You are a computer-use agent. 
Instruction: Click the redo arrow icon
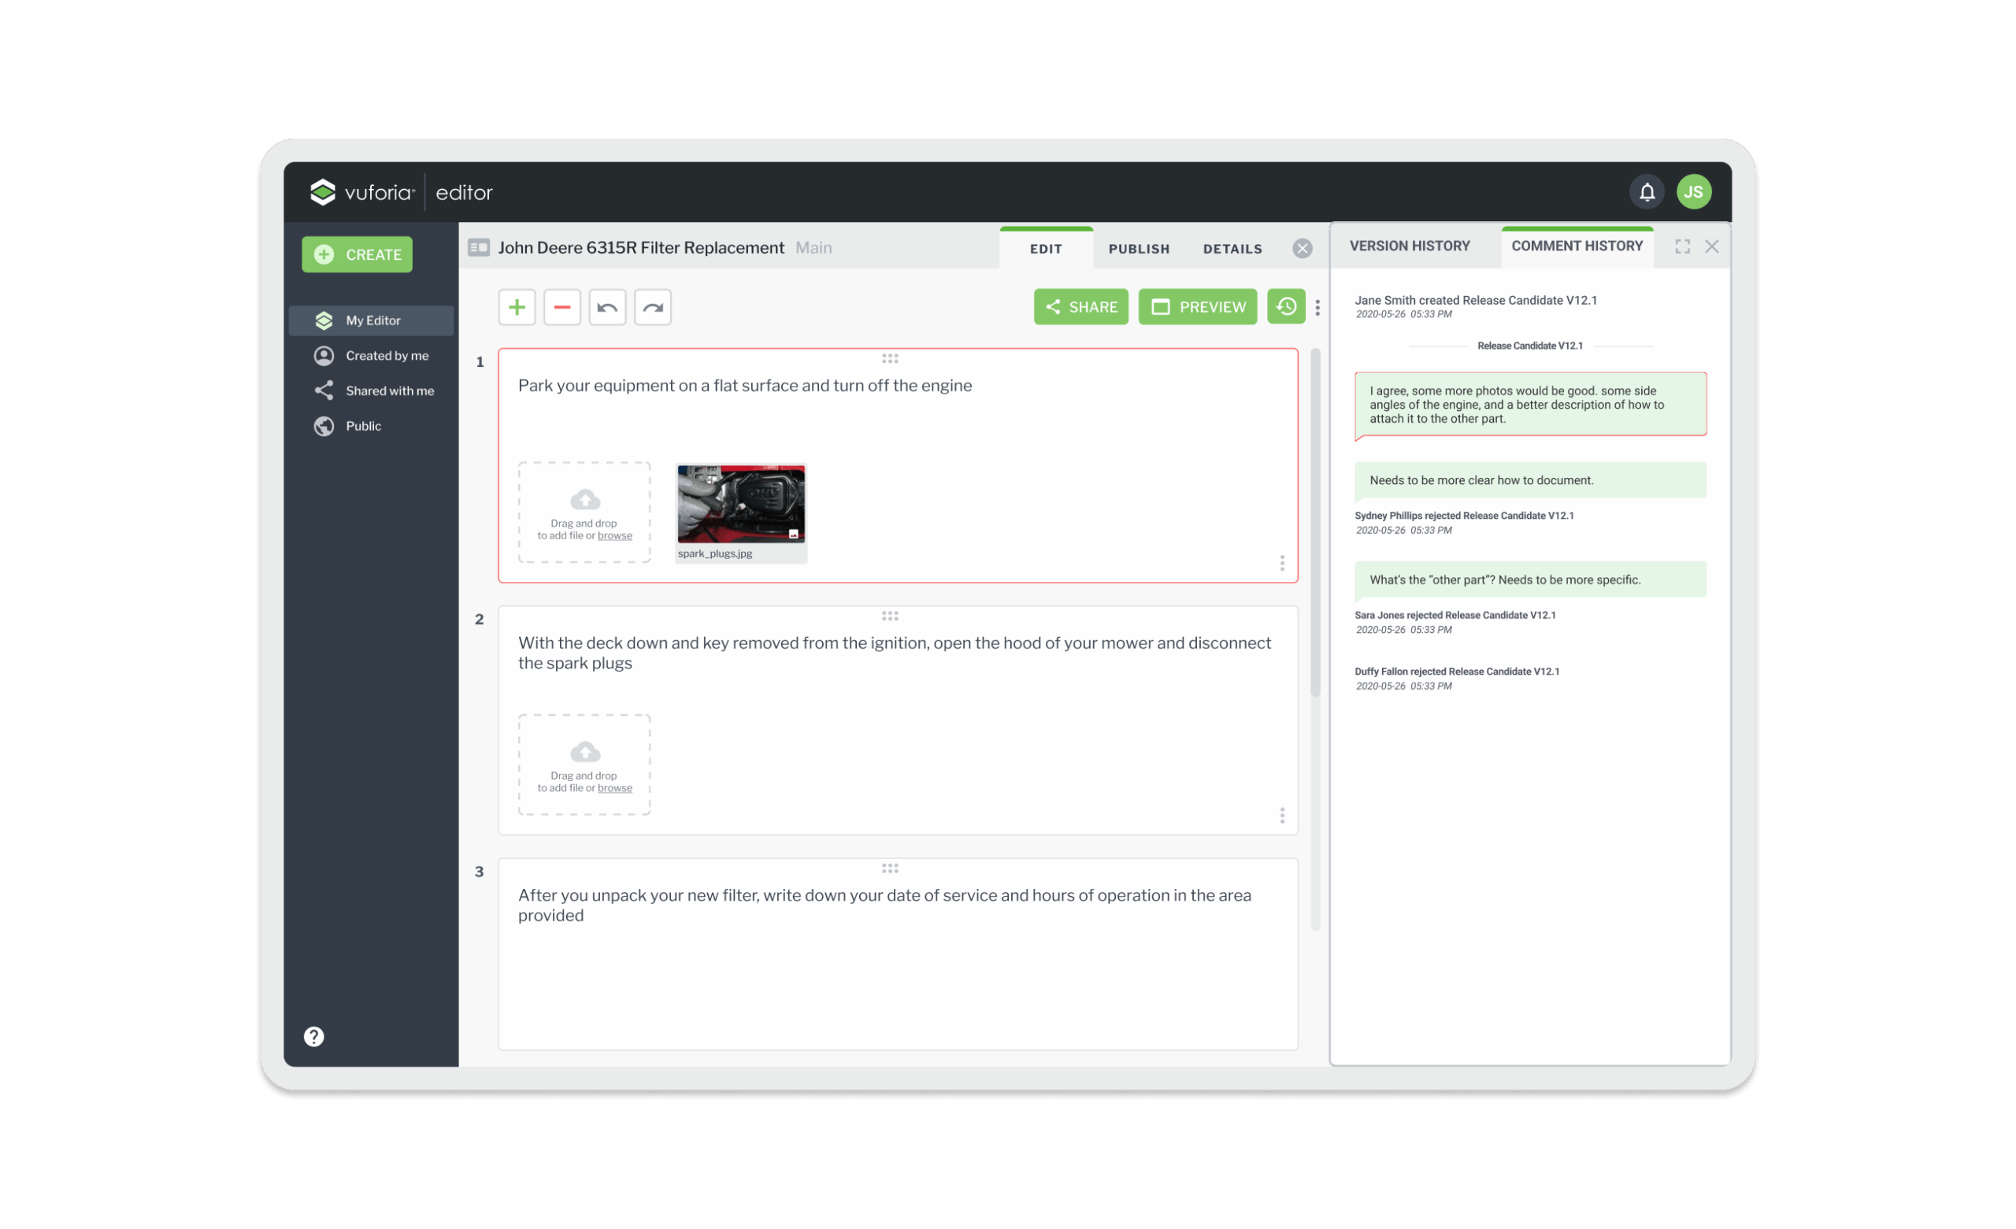point(653,308)
